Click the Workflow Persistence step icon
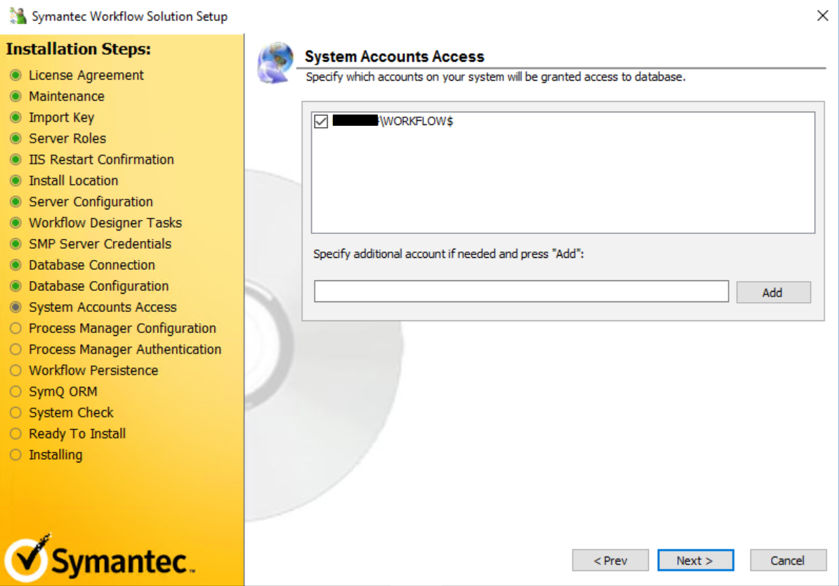The image size is (839, 586). 16,371
